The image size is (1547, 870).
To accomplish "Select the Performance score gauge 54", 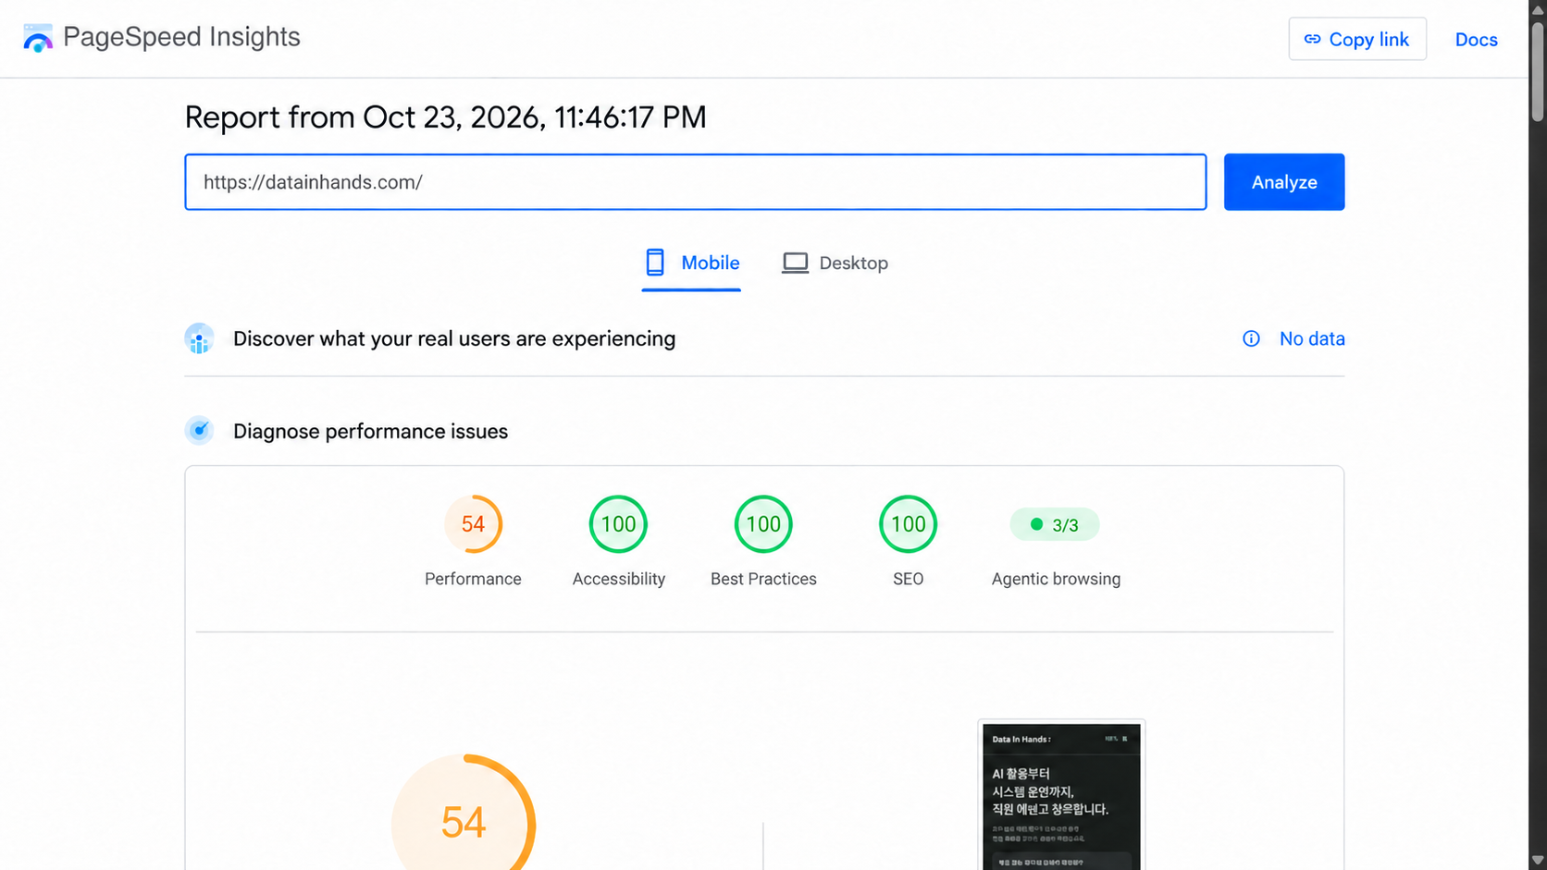I will pyautogui.click(x=473, y=524).
